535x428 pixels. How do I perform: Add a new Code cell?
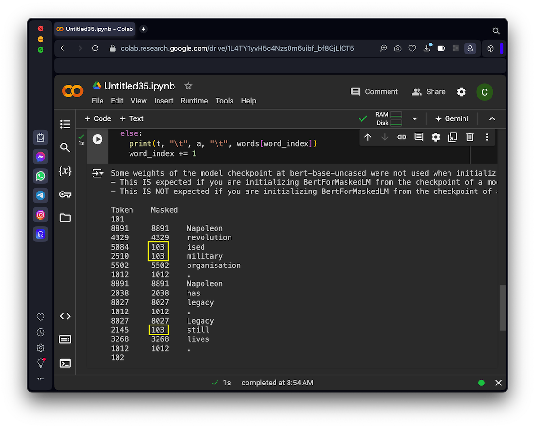pos(98,118)
